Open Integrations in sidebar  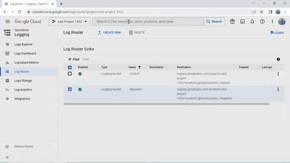pyautogui.click(x=22, y=99)
